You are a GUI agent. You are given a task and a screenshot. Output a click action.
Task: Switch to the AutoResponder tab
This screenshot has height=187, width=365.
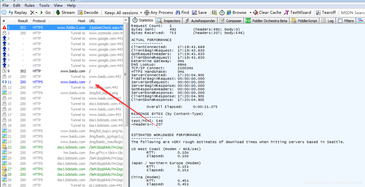[x=200, y=21]
